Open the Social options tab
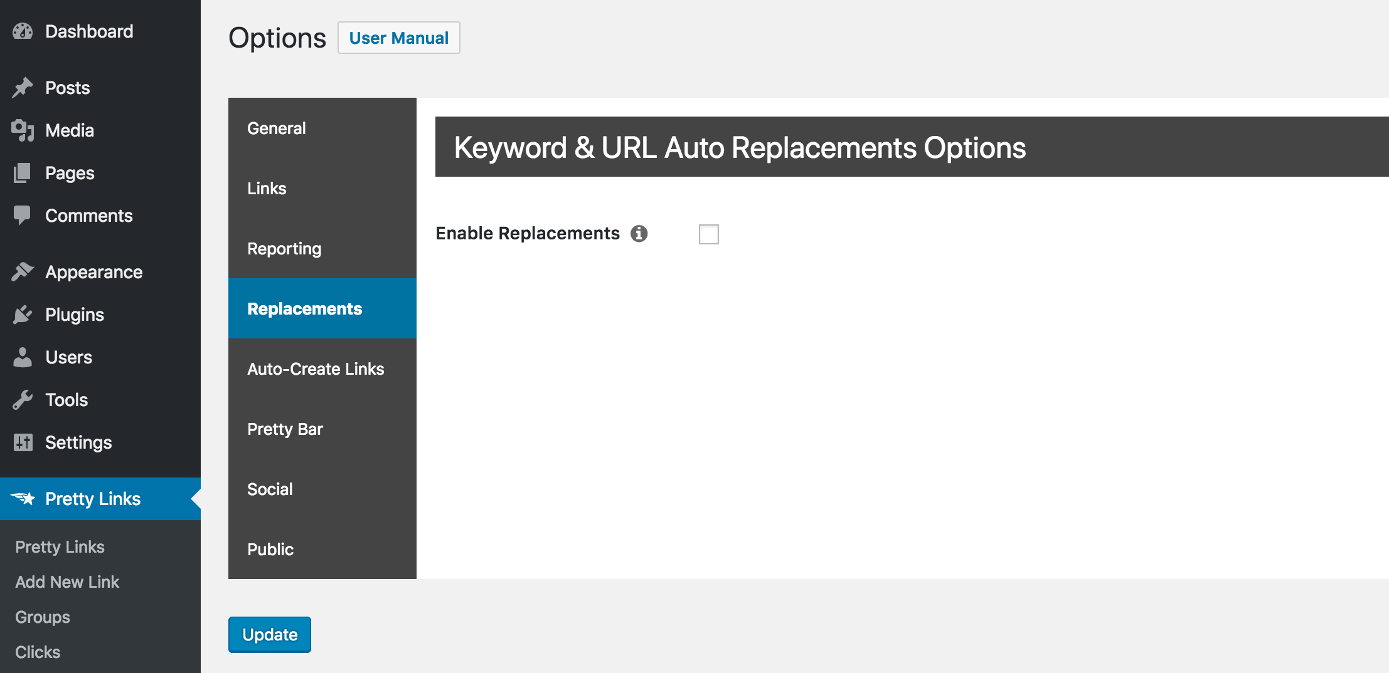The image size is (1389, 673). (x=270, y=489)
